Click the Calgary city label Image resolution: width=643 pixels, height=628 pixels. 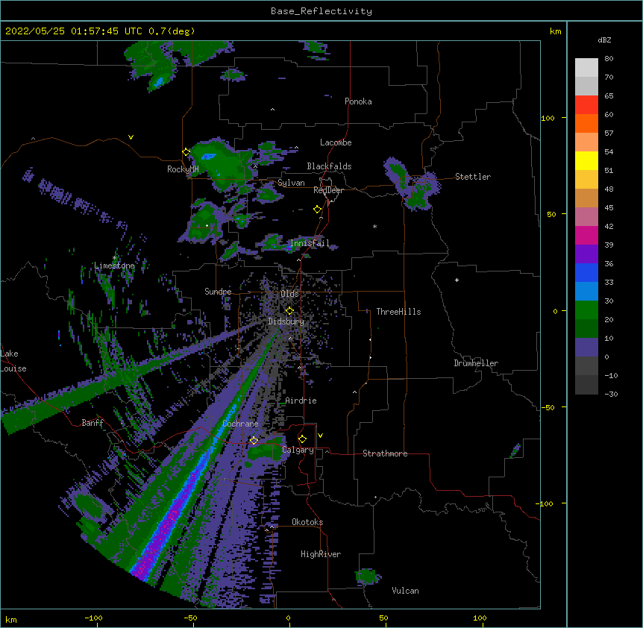coord(298,450)
